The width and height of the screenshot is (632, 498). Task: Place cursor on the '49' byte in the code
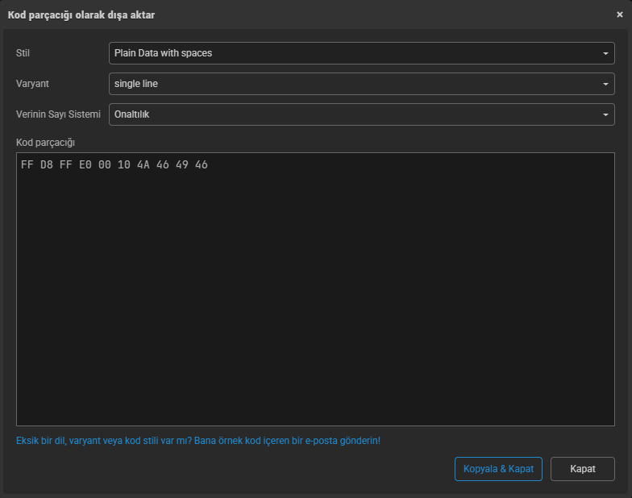coord(182,165)
